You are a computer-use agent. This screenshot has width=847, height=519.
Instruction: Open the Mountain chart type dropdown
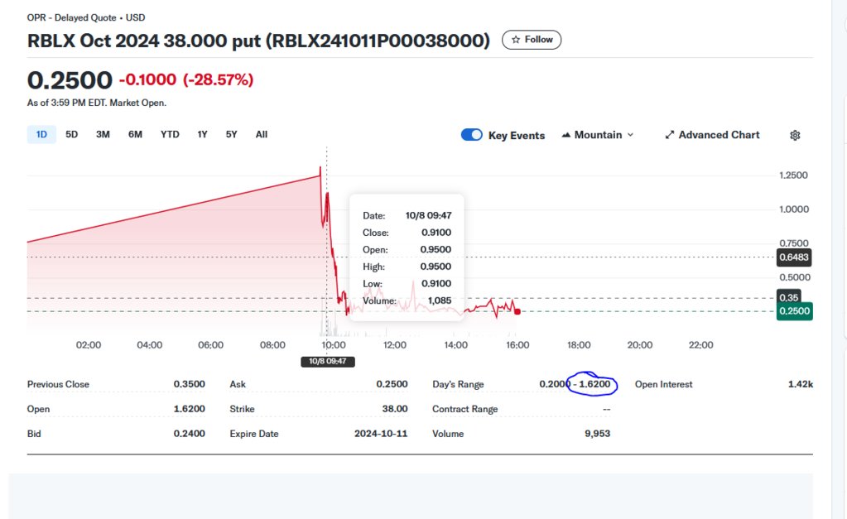point(598,135)
